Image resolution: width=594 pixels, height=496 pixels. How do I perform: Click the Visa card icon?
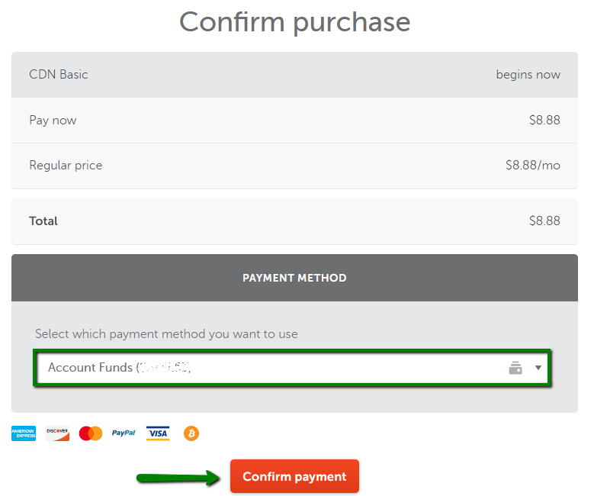click(x=158, y=433)
